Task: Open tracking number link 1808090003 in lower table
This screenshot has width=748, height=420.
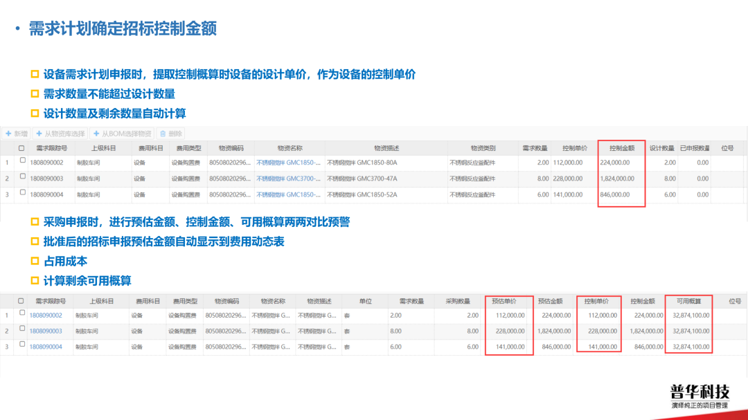Action: [x=46, y=331]
